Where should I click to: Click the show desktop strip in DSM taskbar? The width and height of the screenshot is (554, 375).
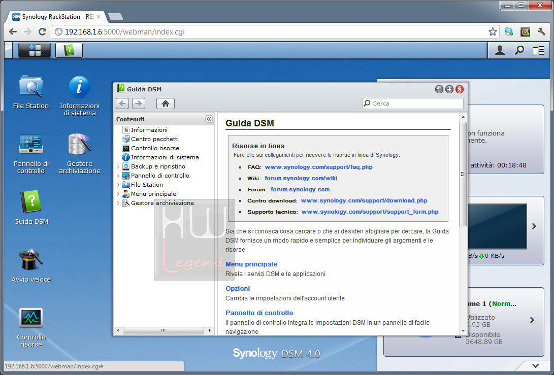point(9,50)
